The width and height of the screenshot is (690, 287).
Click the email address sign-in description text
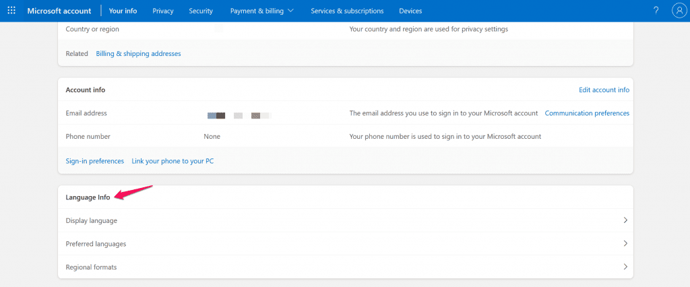[x=443, y=113]
